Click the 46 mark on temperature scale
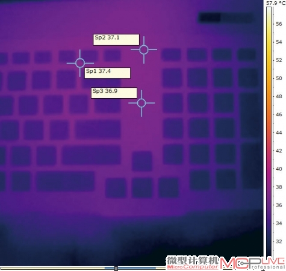Image resolution: width=286 pixels, height=271 pixels. tap(279, 114)
